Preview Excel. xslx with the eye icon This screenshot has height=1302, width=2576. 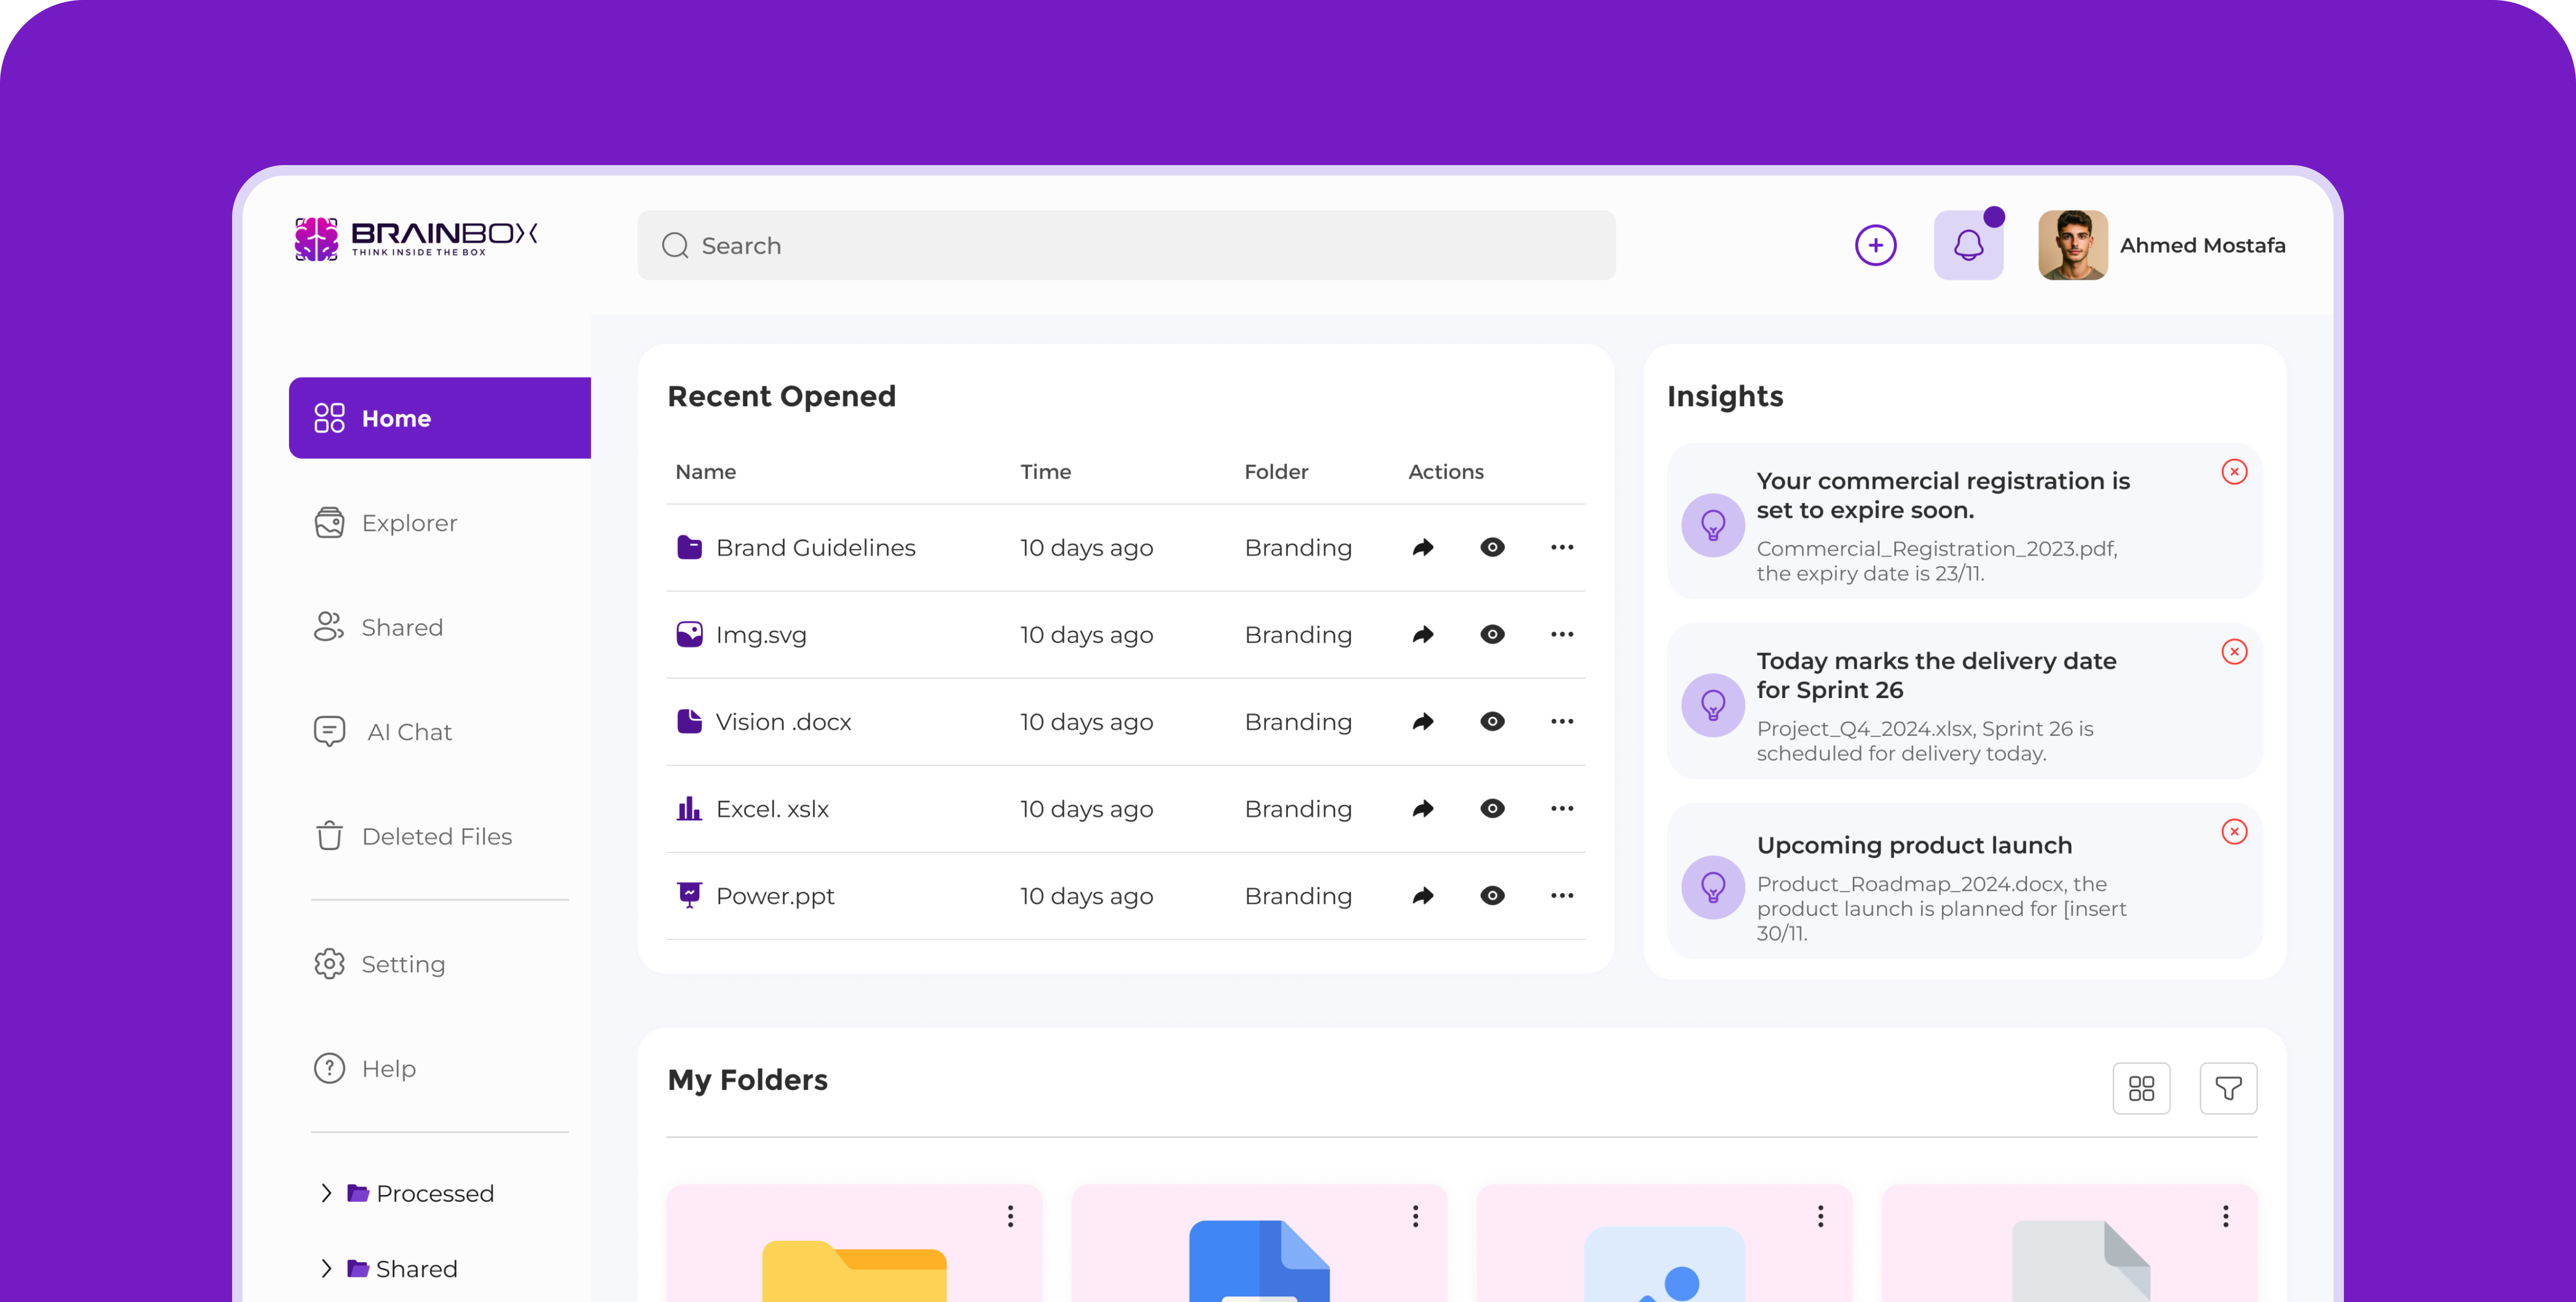1492,807
